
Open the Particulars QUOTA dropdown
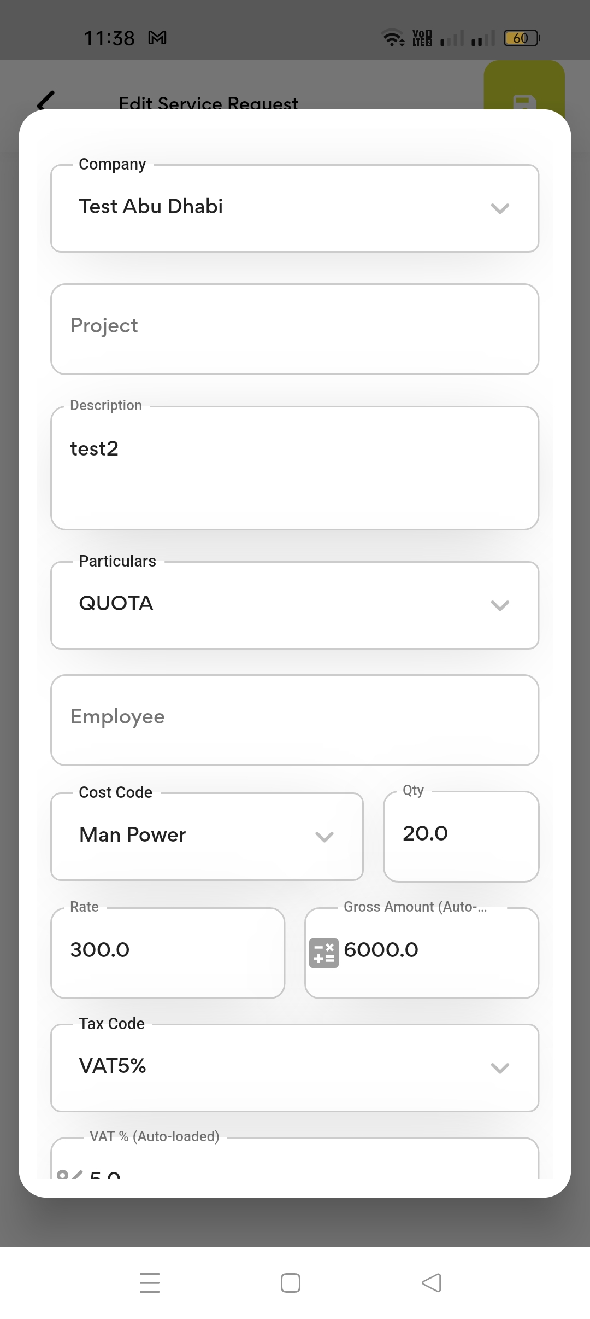pyautogui.click(x=294, y=605)
